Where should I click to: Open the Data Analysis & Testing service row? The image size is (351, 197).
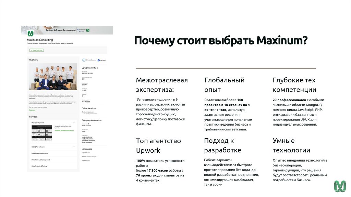tap(53, 166)
